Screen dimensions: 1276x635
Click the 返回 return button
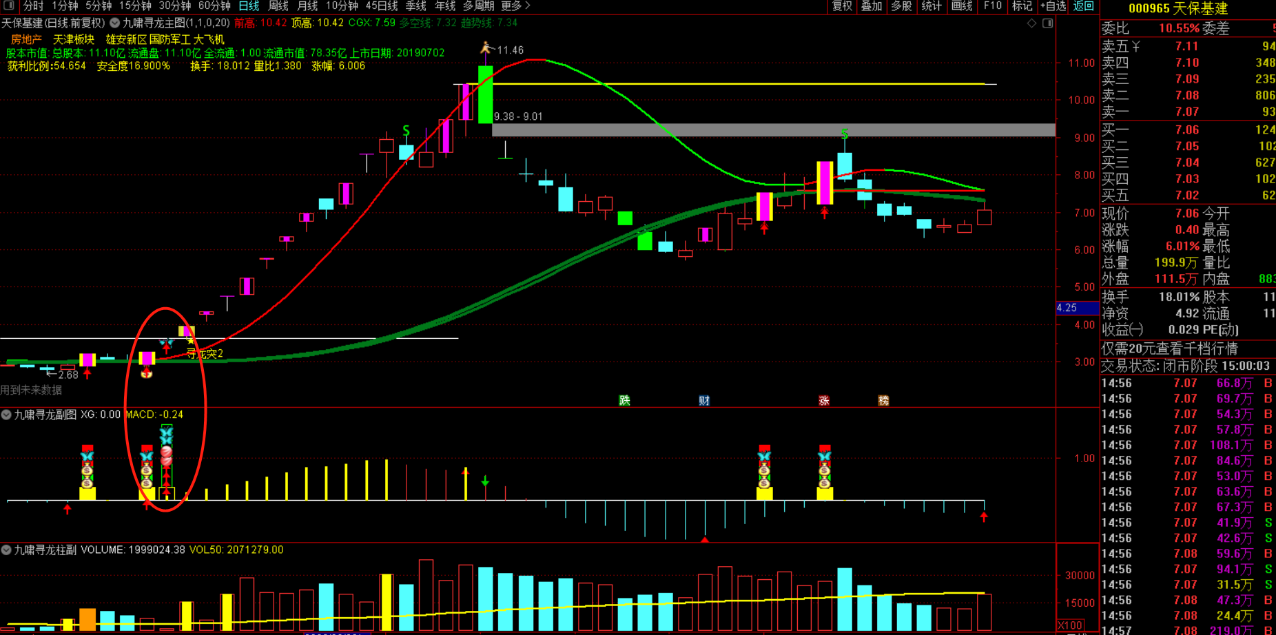click(1083, 6)
